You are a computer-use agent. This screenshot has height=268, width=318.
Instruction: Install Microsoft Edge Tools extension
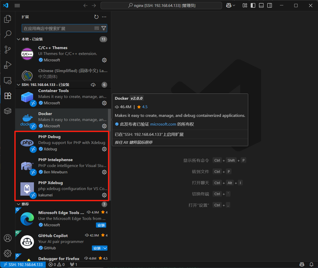click(x=101, y=225)
